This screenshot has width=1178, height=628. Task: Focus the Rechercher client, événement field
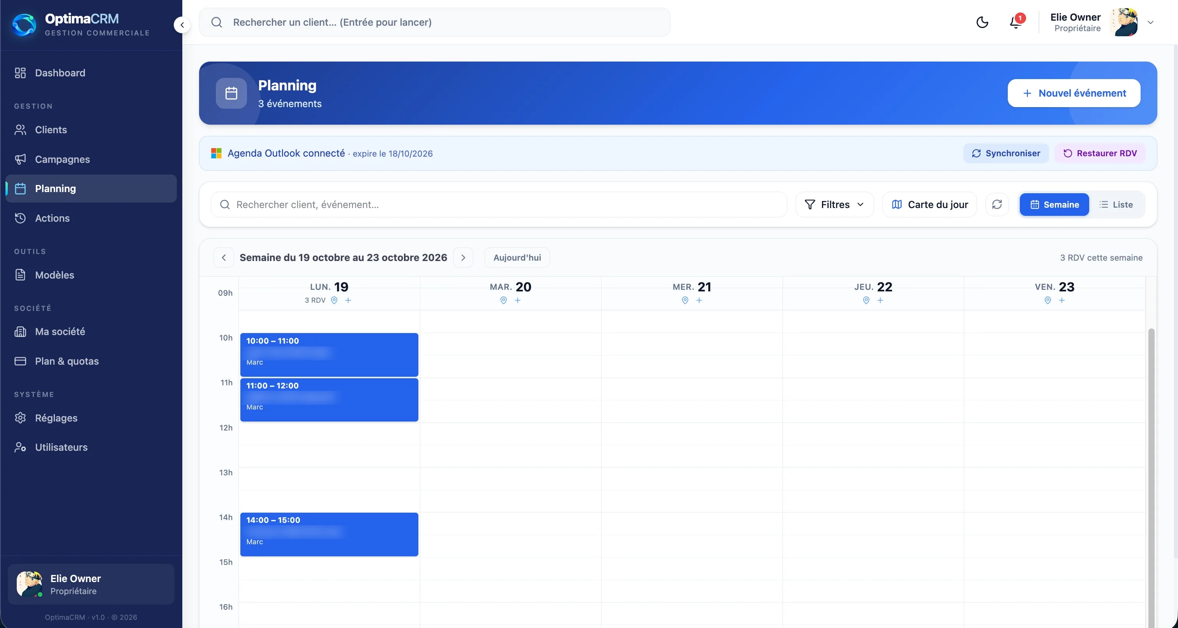point(499,205)
